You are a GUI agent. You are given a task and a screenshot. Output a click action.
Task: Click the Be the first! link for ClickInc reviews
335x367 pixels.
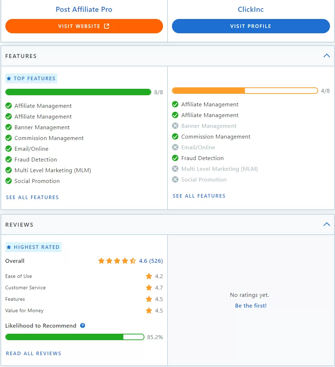[x=250, y=305]
